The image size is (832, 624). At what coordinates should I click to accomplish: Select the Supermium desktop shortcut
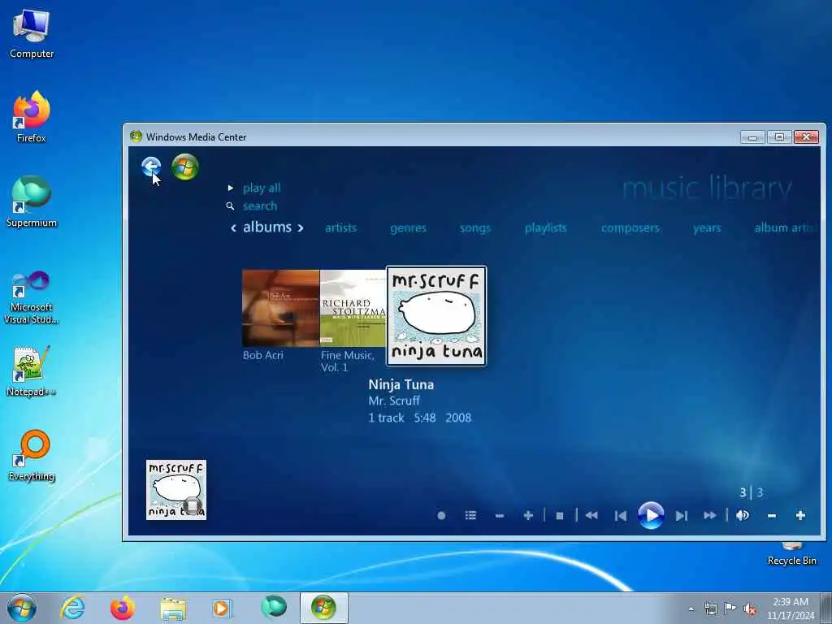[x=32, y=202]
